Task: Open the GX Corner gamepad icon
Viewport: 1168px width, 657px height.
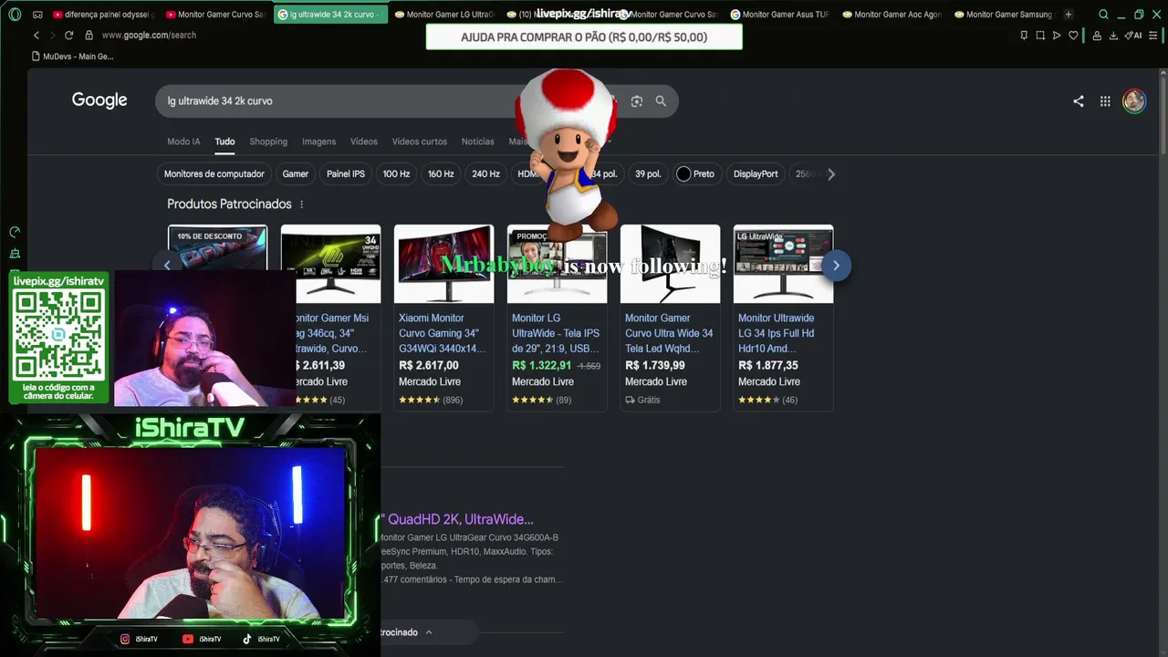Action: 37,15
